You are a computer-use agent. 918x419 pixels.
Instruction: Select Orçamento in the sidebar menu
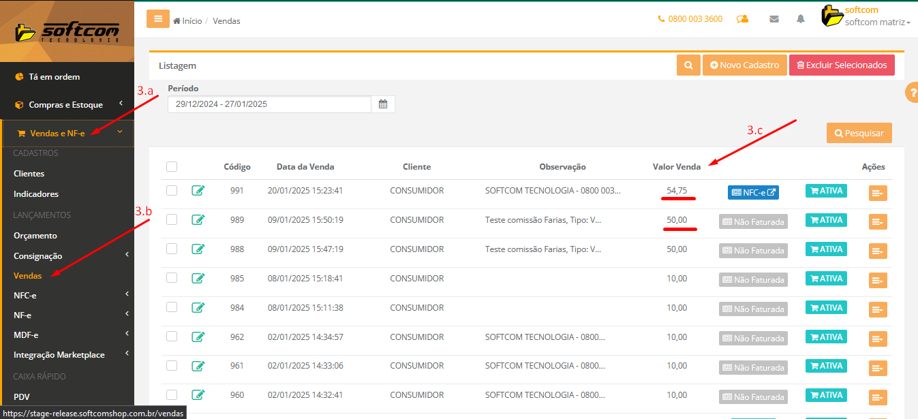click(x=35, y=236)
